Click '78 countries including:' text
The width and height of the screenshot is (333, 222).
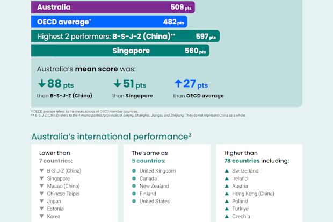pos(257,161)
